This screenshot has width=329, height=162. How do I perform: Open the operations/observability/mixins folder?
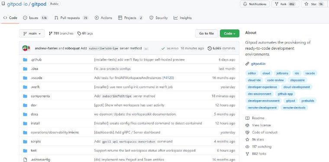(x=55, y=133)
